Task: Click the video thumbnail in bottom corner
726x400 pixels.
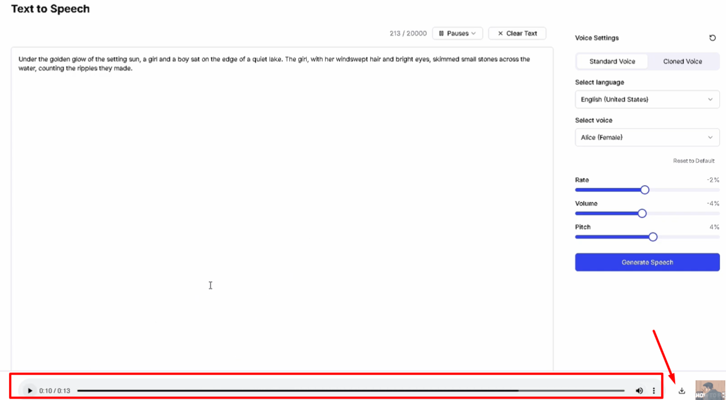Action: point(710,390)
